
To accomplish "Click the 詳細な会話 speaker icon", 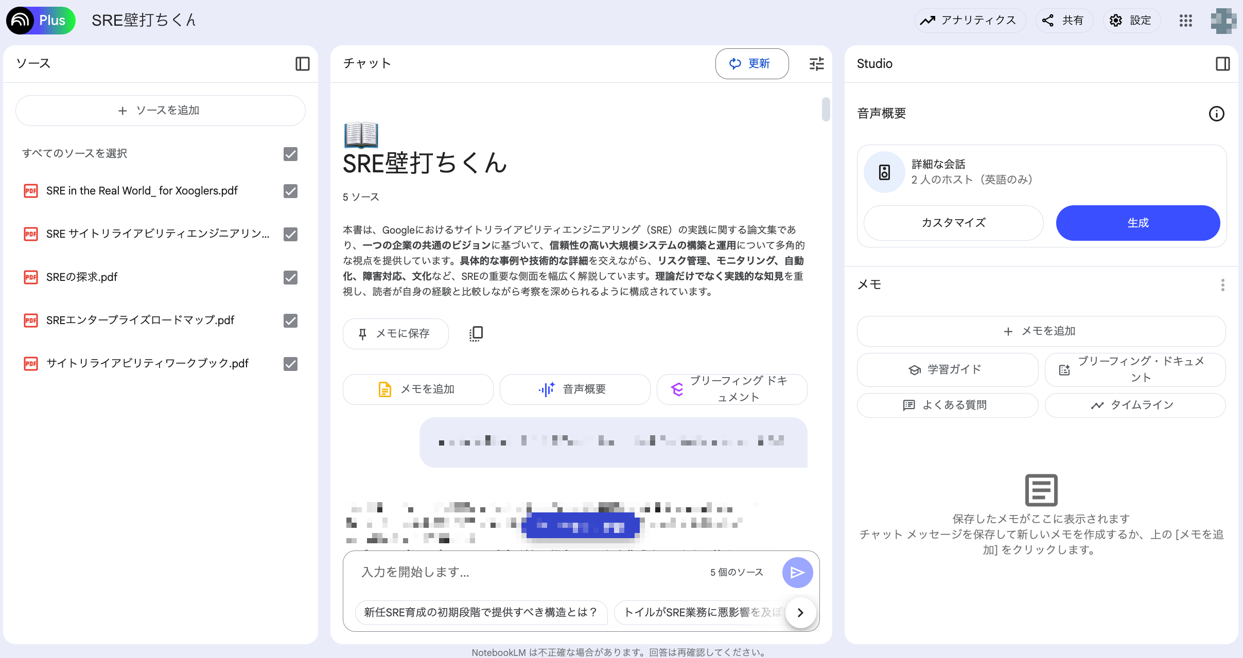I will pyautogui.click(x=884, y=172).
